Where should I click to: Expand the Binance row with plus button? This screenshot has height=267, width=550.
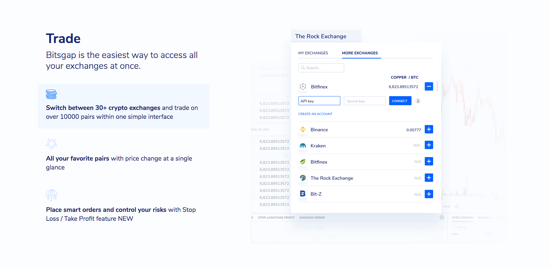[x=429, y=129]
